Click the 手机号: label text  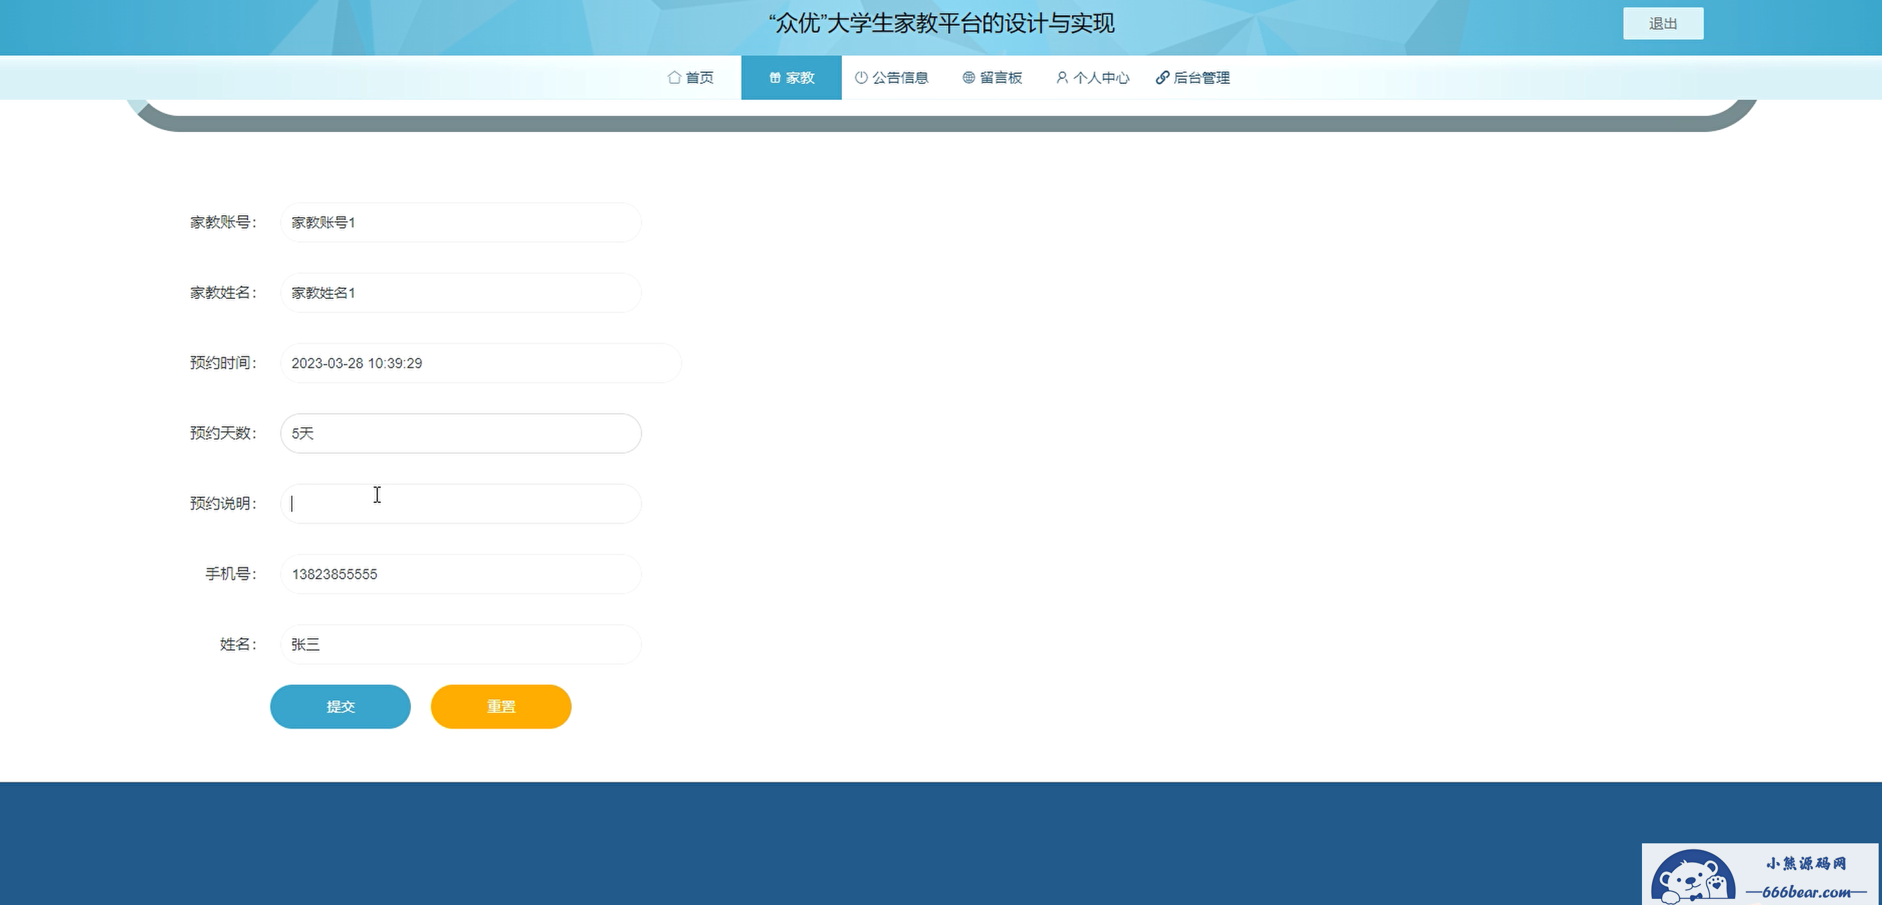231,574
